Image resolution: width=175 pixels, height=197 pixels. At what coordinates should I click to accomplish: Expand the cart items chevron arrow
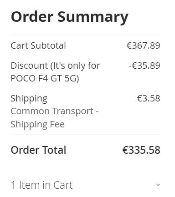coord(158,185)
